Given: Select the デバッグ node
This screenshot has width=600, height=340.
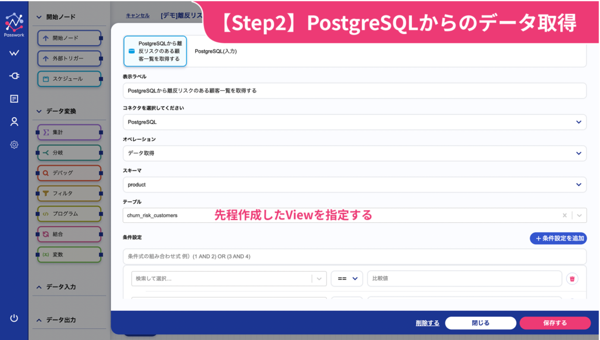Looking at the screenshot, I should pos(69,173).
